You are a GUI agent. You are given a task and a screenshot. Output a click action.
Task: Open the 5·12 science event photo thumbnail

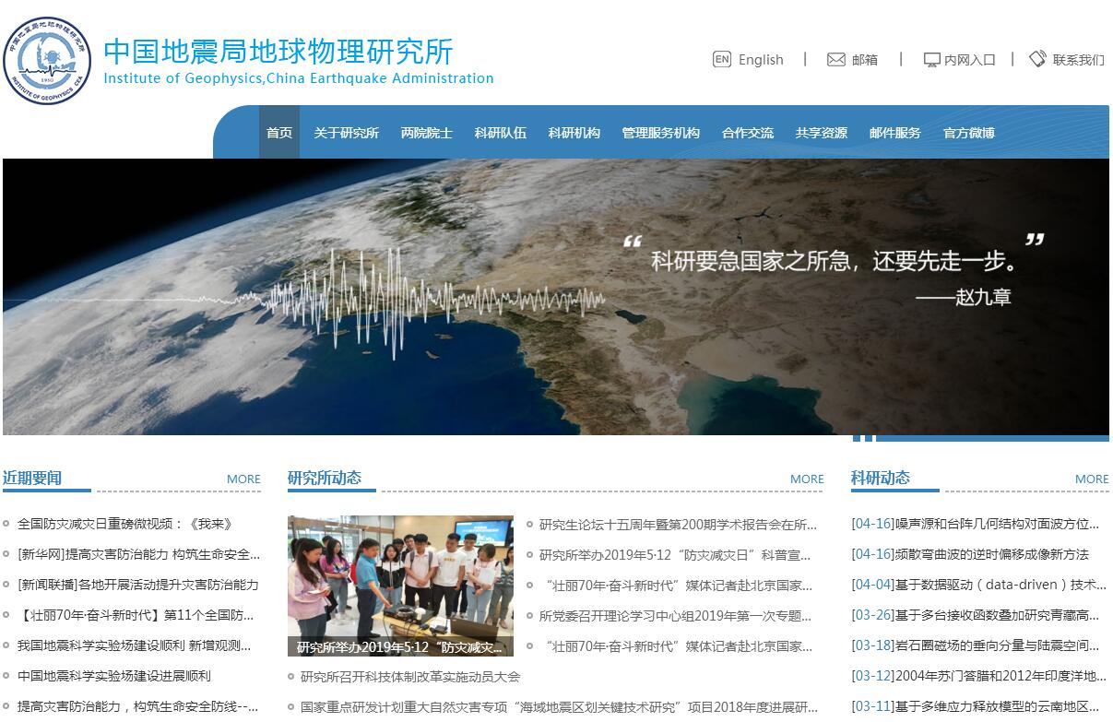point(400,585)
